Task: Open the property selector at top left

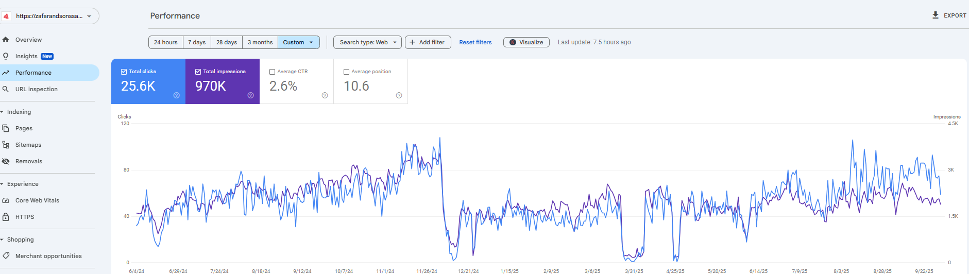Action: click(x=50, y=16)
